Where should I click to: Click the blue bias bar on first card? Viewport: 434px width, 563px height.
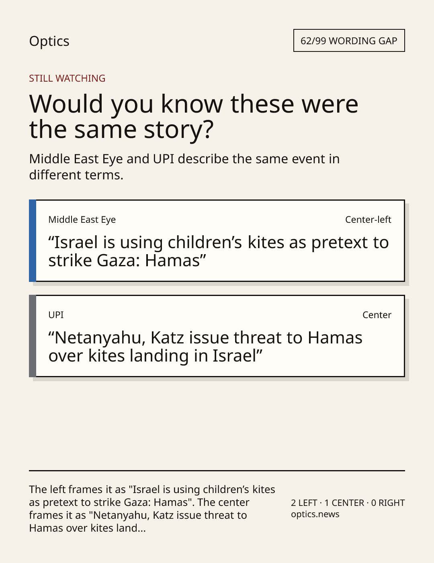[x=33, y=240]
